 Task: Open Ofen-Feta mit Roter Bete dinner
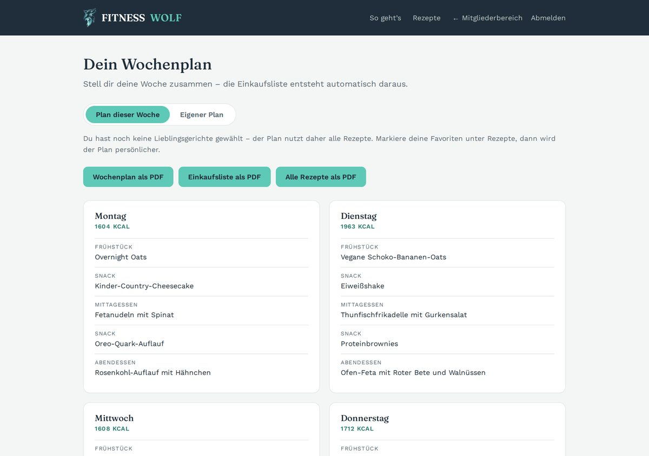tap(413, 372)
